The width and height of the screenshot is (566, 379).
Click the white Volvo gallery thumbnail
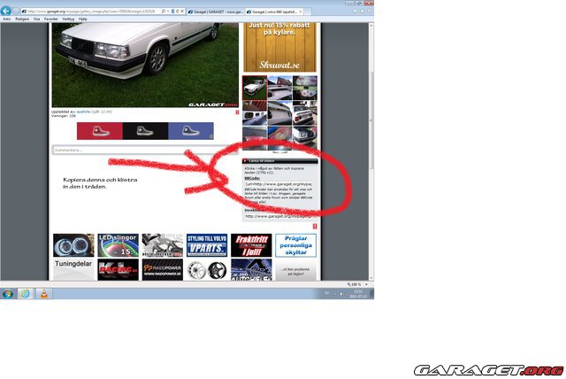tap(254, 88)
